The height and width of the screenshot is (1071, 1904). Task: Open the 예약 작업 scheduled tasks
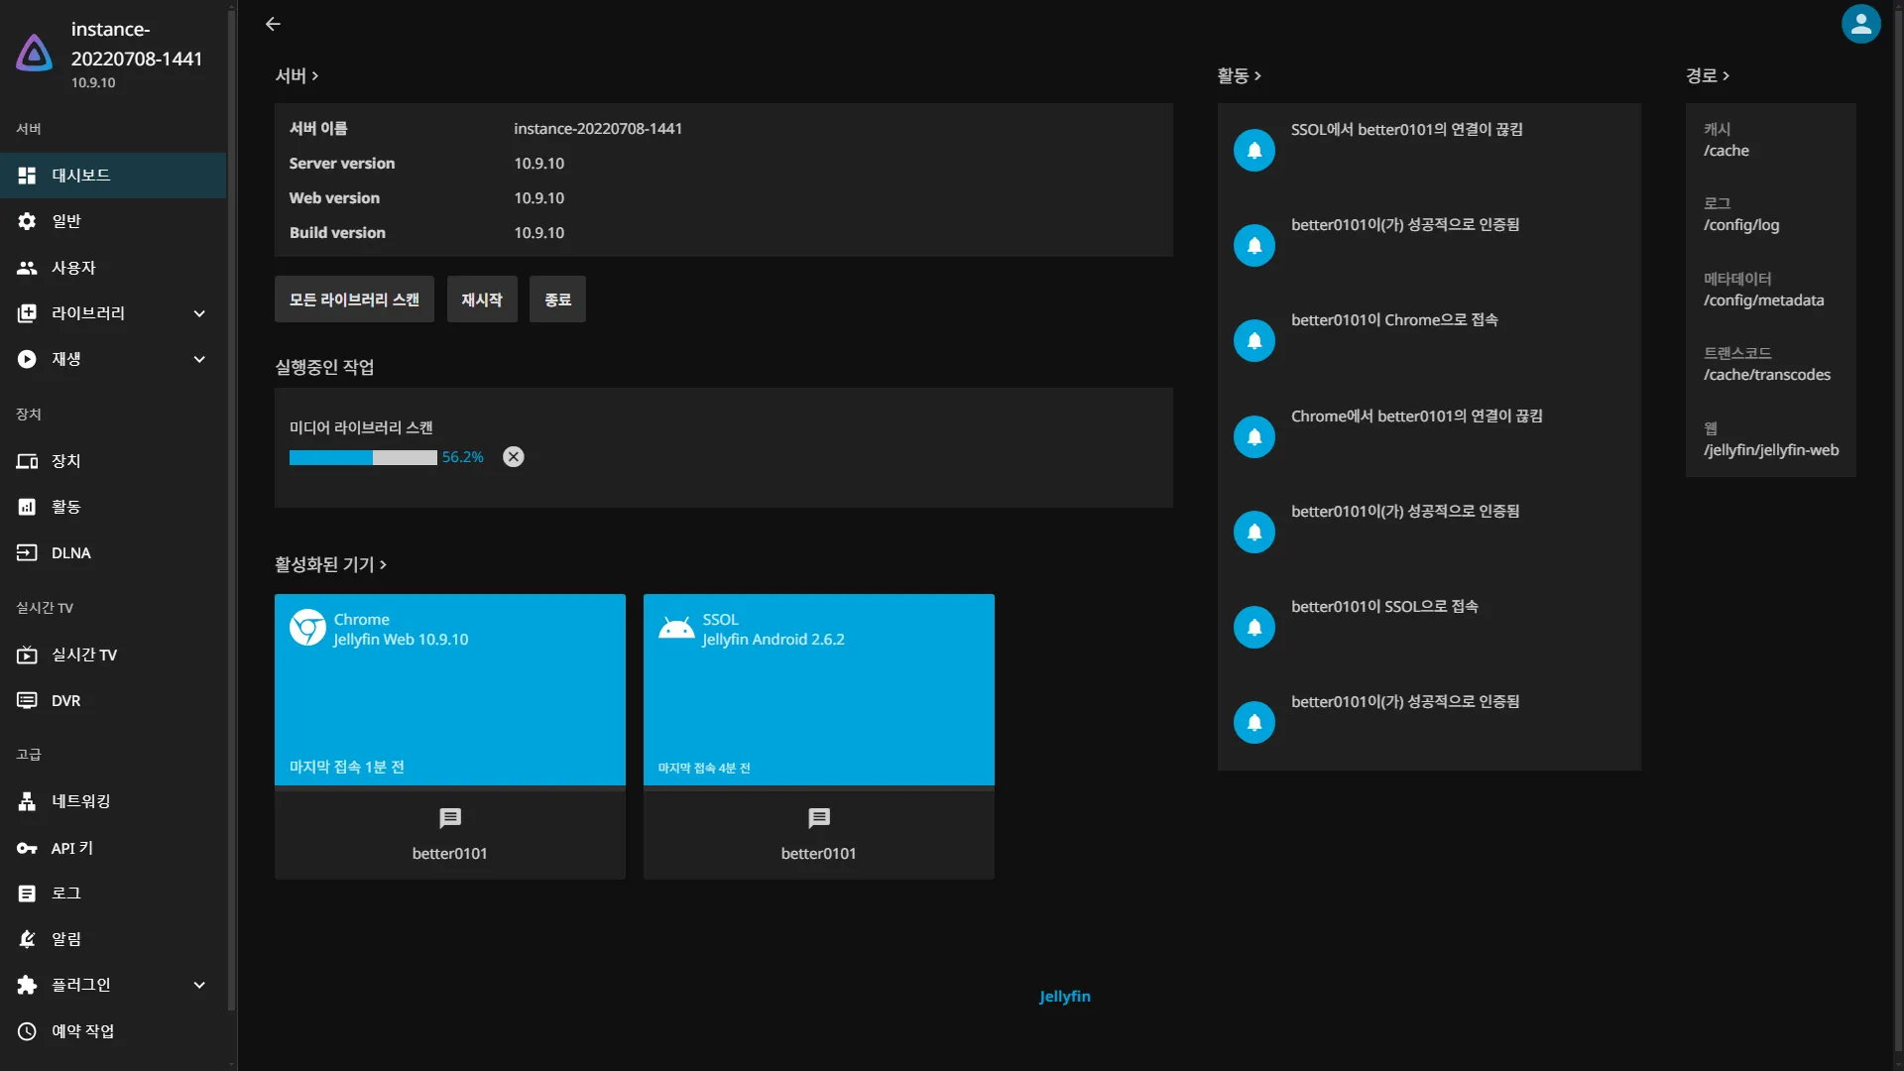[x=84, y=1030]
